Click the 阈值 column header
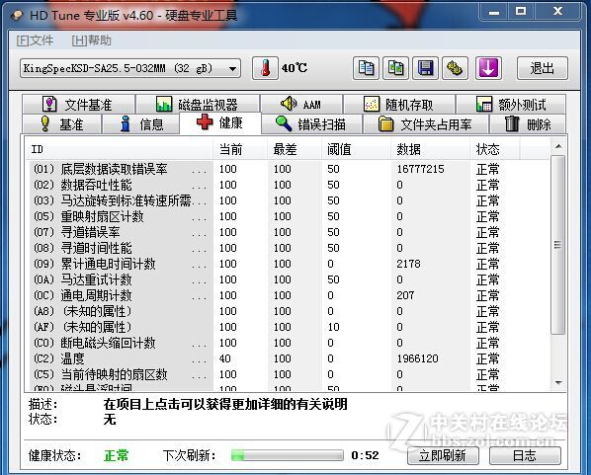This screenshot has width=591, height=475. (356, 149)
